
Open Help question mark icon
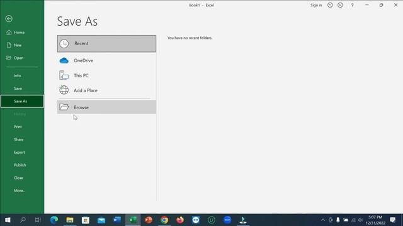(x=352, y=5)
